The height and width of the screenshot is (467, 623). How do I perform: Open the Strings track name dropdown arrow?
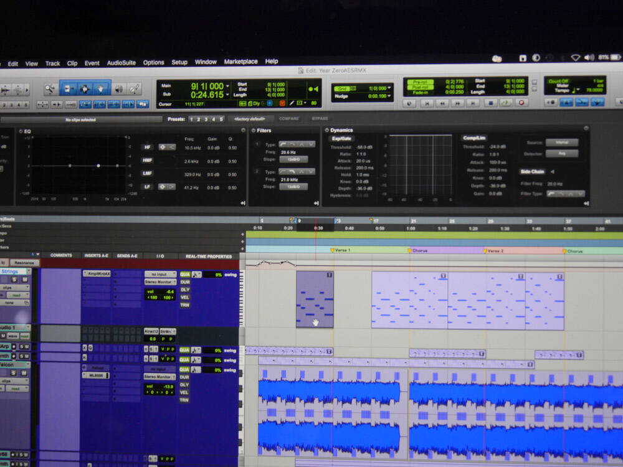coord(29,271)
